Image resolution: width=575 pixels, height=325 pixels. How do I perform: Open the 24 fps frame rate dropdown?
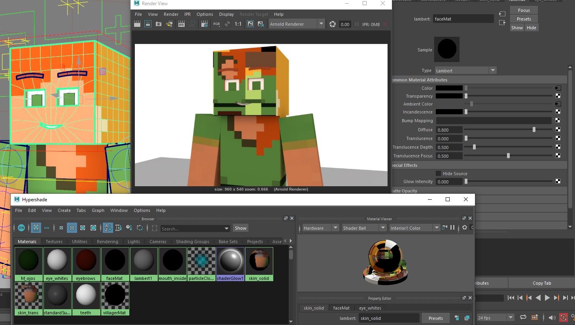tap(495, 317)
